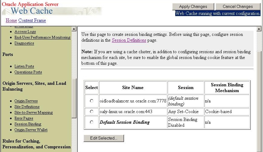Click the Web Cache running status message
263x152 pixels.
pos(218,13)
